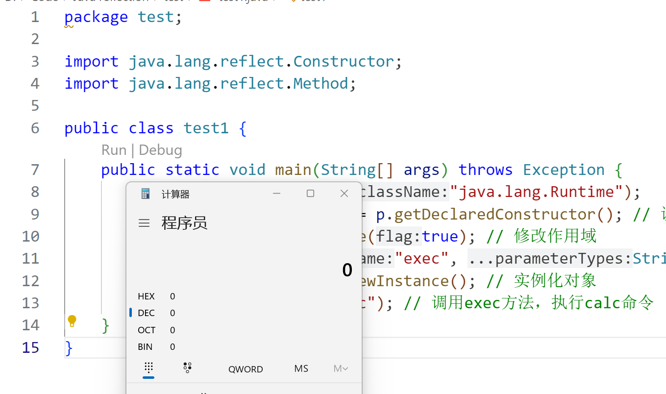The height and width of the screenshot is (394, 666).
Task: Click the '计算器' window title text
Action: pos(175,195)
